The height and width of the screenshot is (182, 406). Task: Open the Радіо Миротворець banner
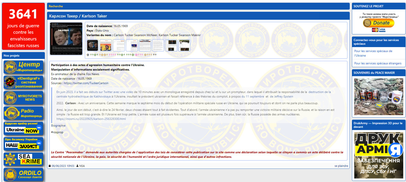pyautogui.click(x=24, y=113)
